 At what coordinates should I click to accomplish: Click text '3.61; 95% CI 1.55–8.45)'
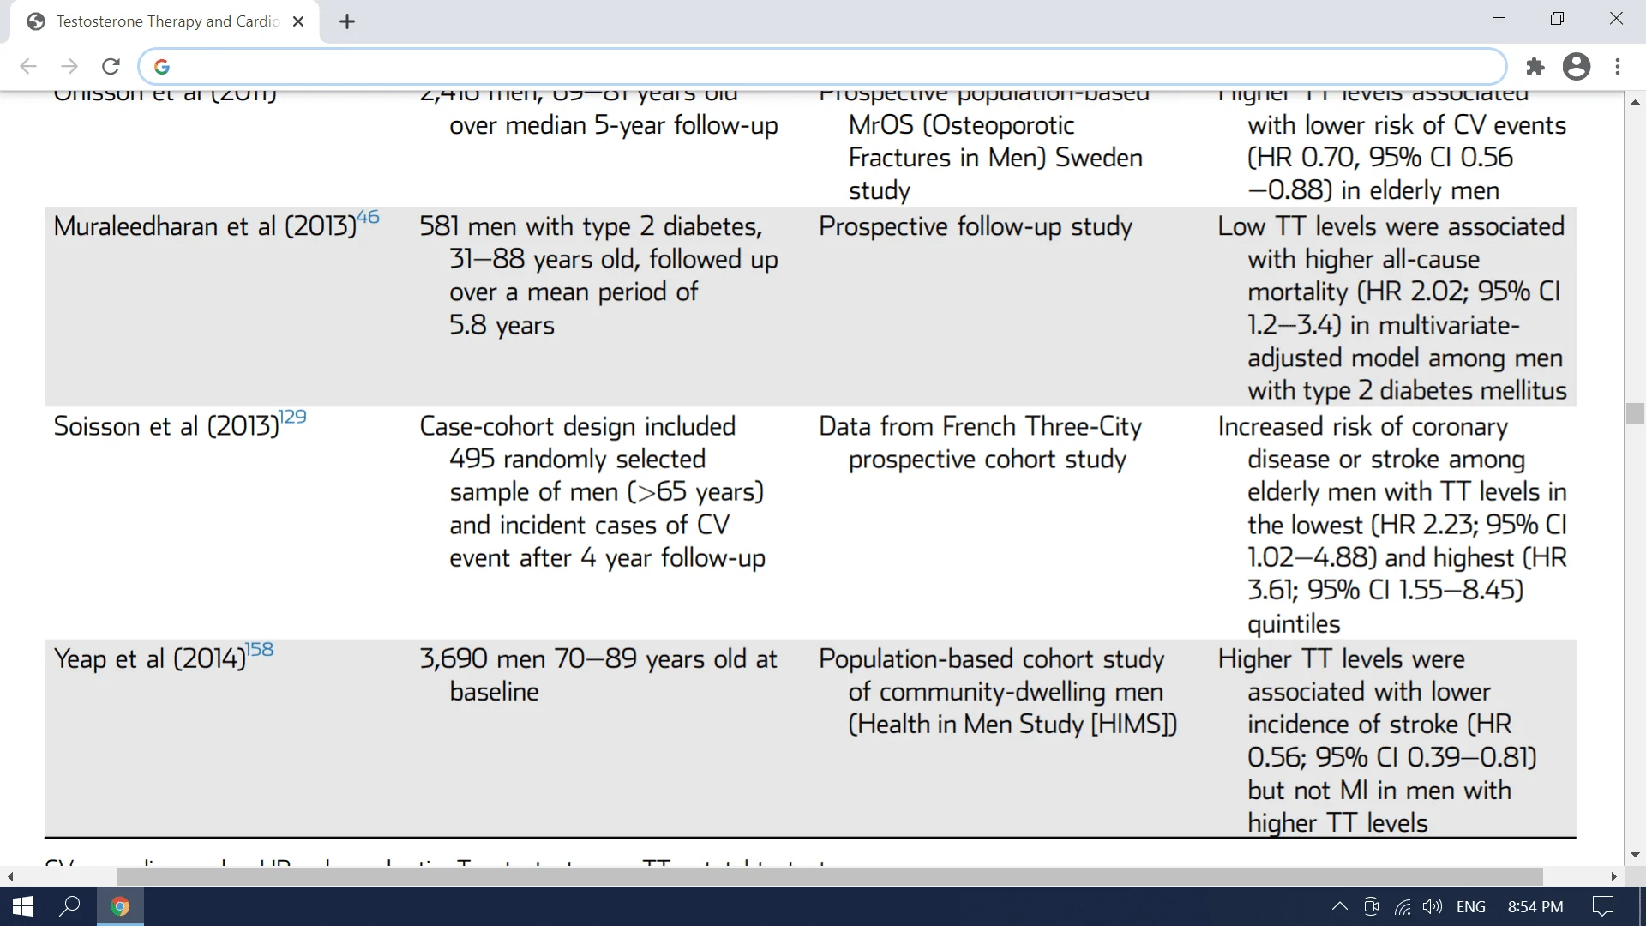pos(1385,591)
